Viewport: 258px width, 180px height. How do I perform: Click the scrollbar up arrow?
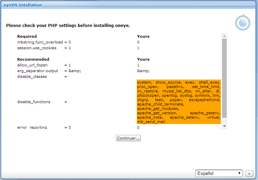coord(224,36)
